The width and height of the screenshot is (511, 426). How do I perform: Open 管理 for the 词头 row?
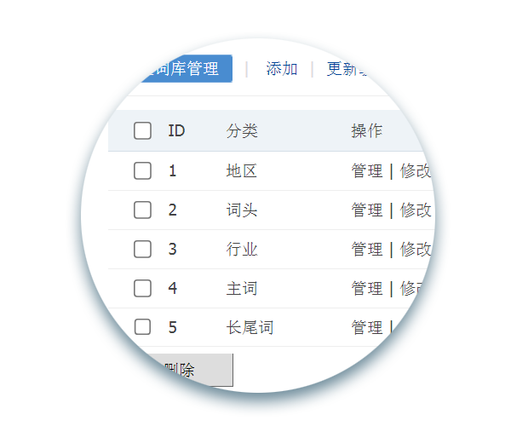[367, 210]
